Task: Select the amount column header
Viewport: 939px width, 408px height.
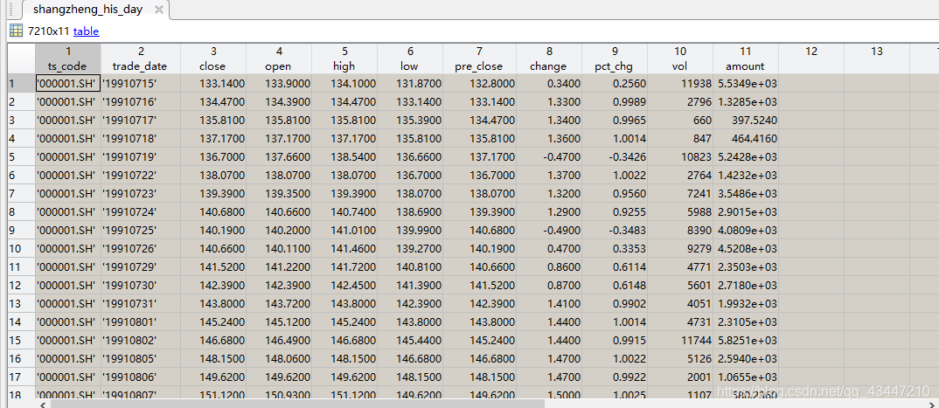Action: tap(745, 59)
